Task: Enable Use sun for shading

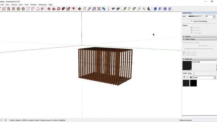Action: click(192, 21)
